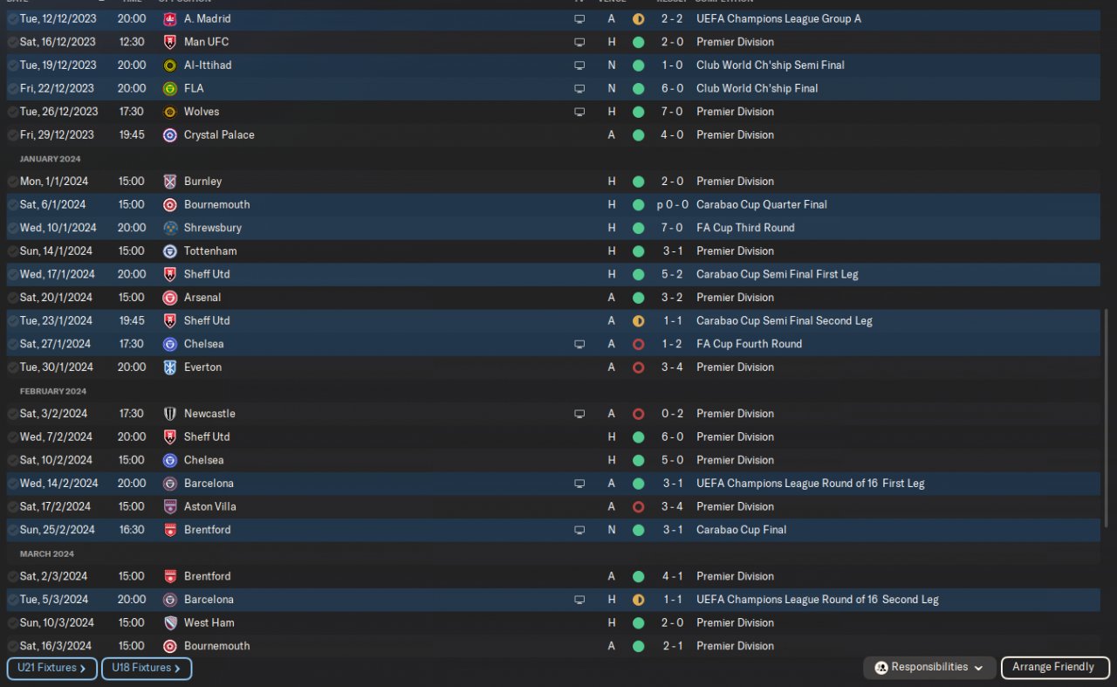The height and width of the screenshot is (687, 1117).
Task: Open the Crystal Palace team link
Action: tap(219, 135)
